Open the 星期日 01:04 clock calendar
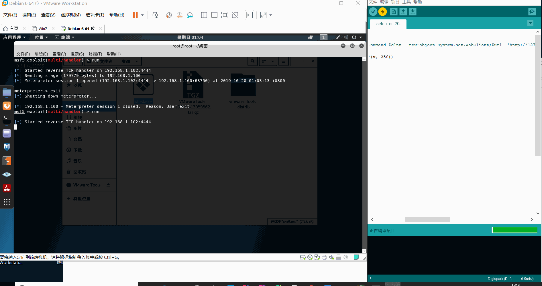The width and height of the screenshot is (542, 286). (x=190, y=37)
